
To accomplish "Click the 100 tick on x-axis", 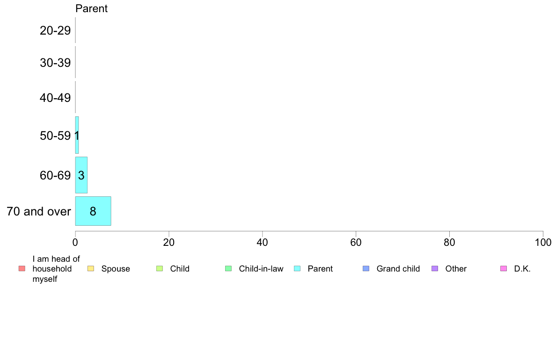I will tap(543, 242).
